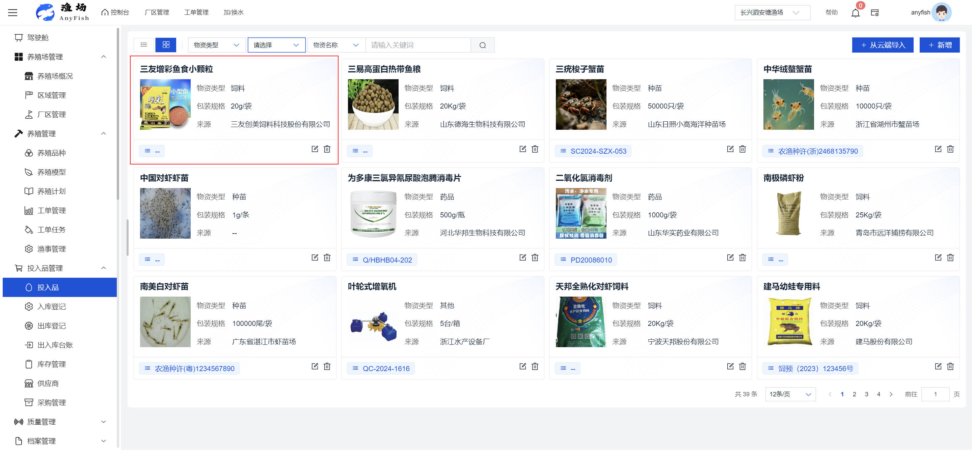Edit the 三友增彩鱼食小颗粒 card
This screenshot has height=455, width=972.
(315, 149)
